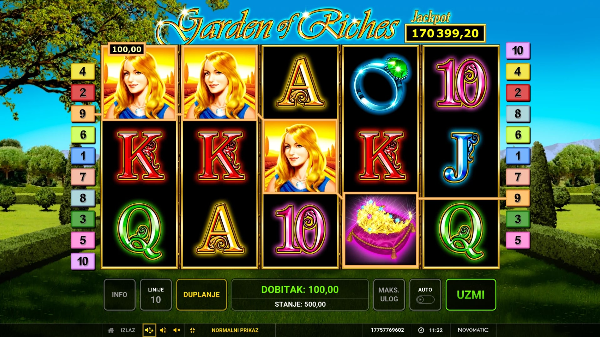Select the sound effects only speaker icon

(x=163, y=330)
